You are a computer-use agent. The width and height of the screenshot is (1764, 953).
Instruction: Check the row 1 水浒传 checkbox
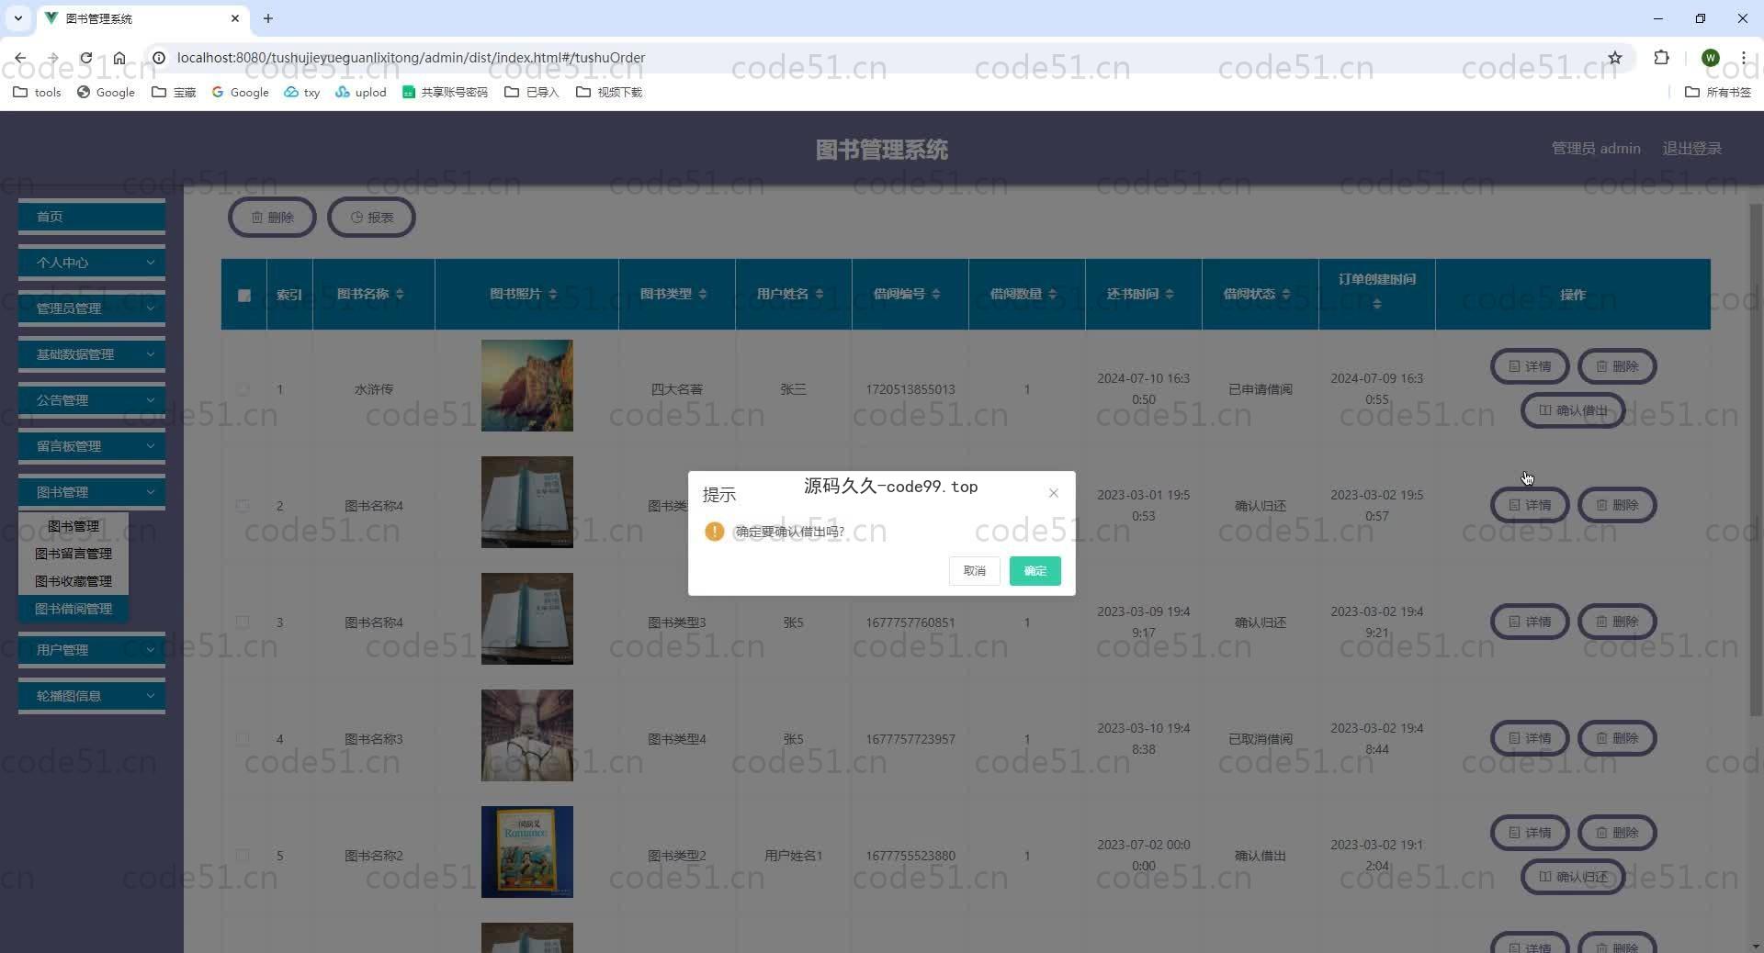pos(243,389)
